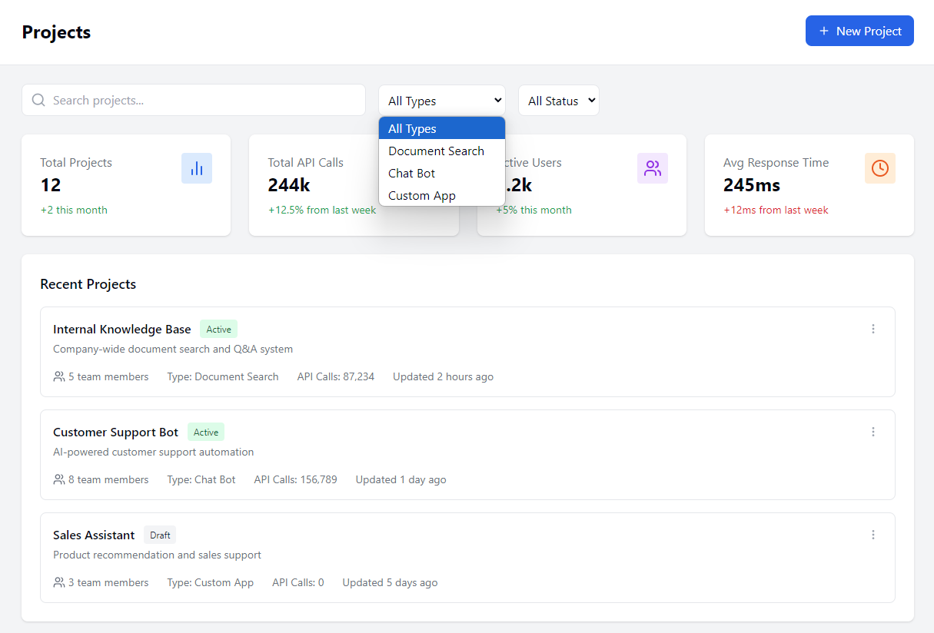Choose Chat Bot in type list
Screen dimensions: 934x633
click(412, 174)
